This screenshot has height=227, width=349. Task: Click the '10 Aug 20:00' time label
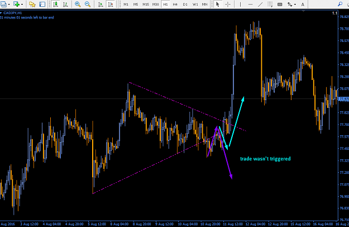[x=211, y=224]
